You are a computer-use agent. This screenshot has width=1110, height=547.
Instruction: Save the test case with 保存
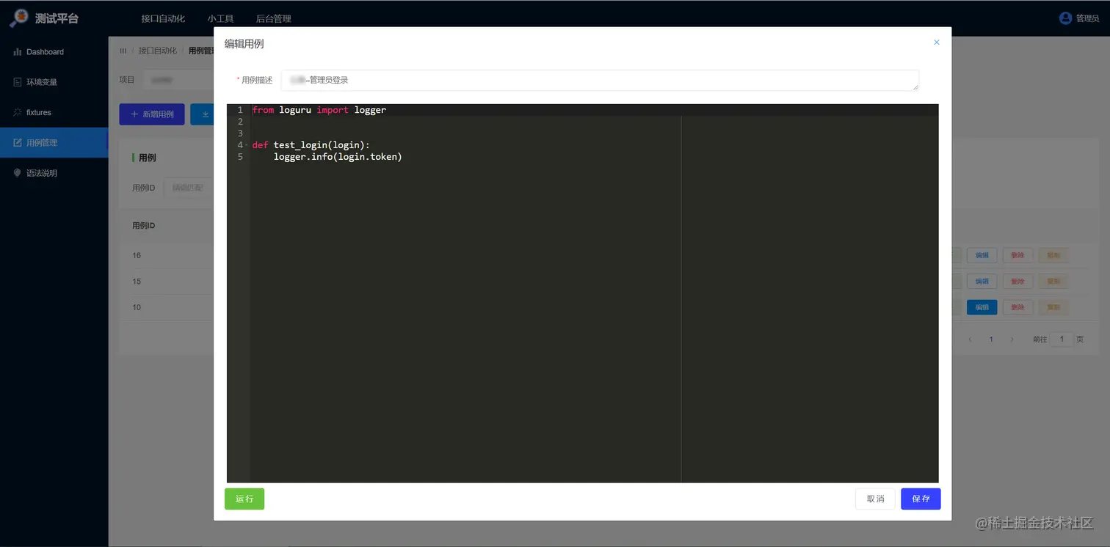point(921,499)
